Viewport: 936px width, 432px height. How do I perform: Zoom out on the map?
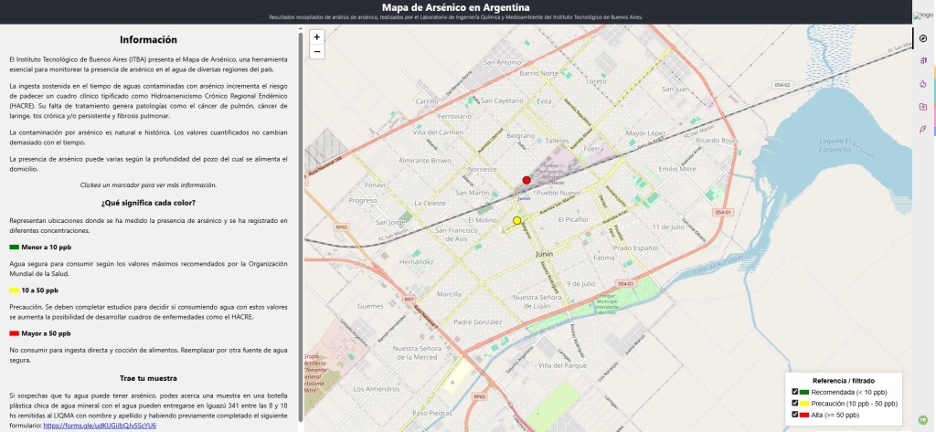316,52
